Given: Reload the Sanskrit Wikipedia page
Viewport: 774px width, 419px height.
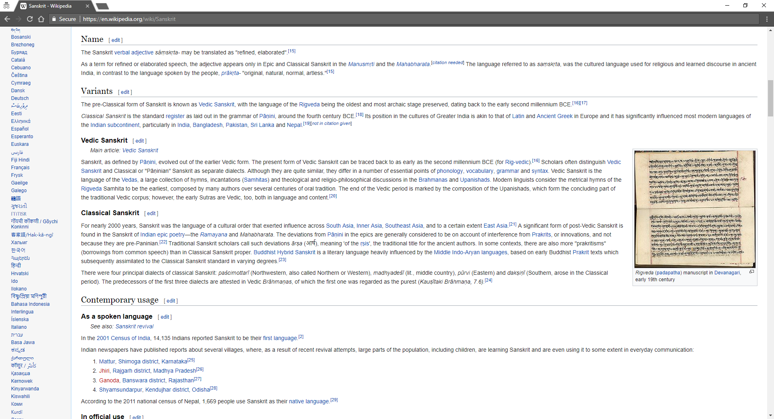Looking at the screenshot, I should pos(30,19).
